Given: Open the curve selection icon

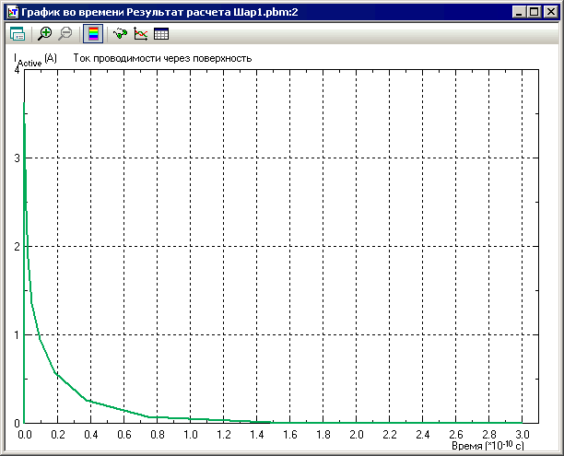Looking at the screenshot, I should [x=120, y=34].
